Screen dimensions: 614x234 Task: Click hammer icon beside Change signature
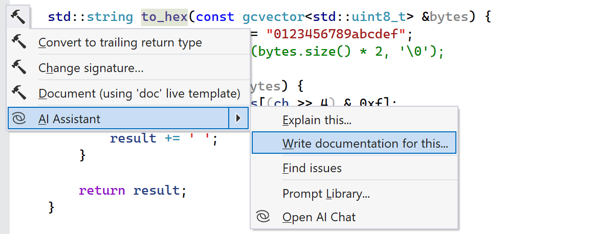18,67
